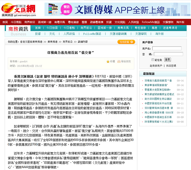The width and height of the screenshot is (191, 170).
Task: Open latest news 珠海華發商都《大河之舞2
Action: pos(159,122)
